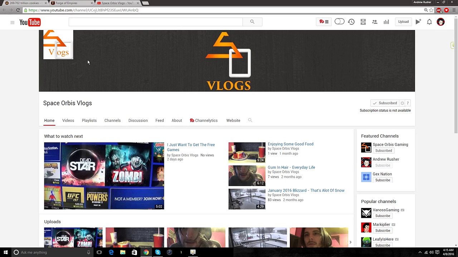Subscribe to LeafyIsHere
The width and height of the screenshot is (458, 257).
point(383,245)
